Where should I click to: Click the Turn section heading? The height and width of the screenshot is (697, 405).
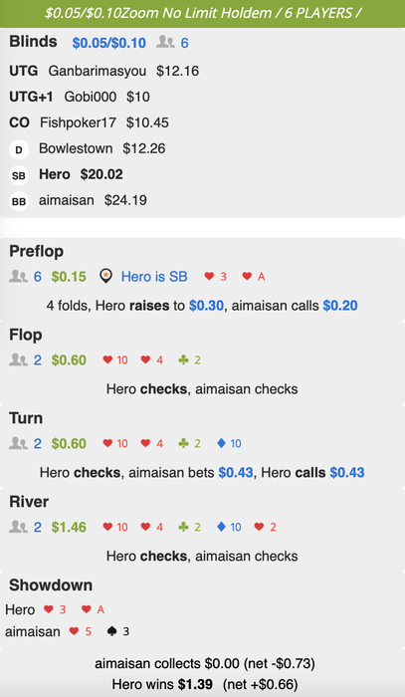pos(26,418)
